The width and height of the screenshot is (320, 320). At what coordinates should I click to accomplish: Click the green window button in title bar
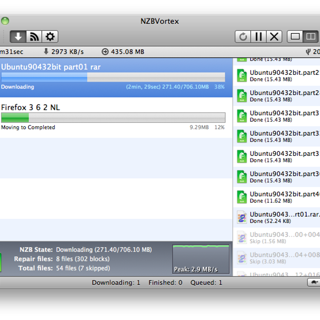(5, 21)
